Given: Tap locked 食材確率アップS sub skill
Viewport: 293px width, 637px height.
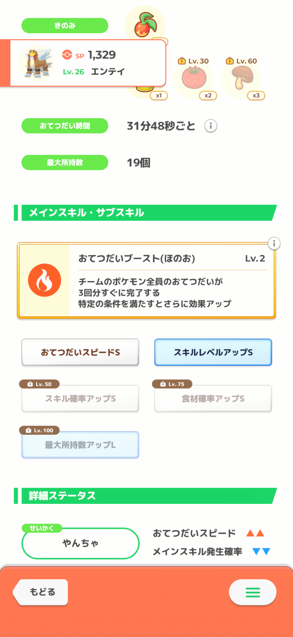Looking at the screenshot, I should [213, 398].
